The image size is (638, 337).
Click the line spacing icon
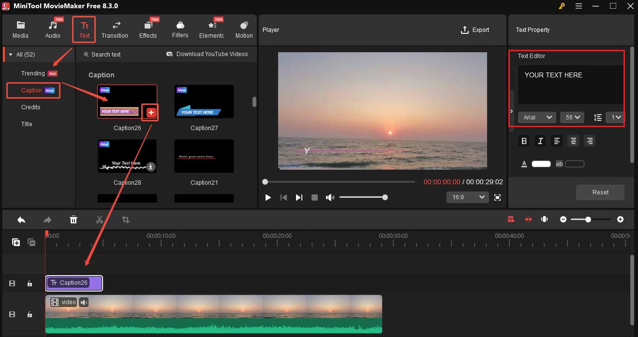pyautogui.click(x=598, y=117)
